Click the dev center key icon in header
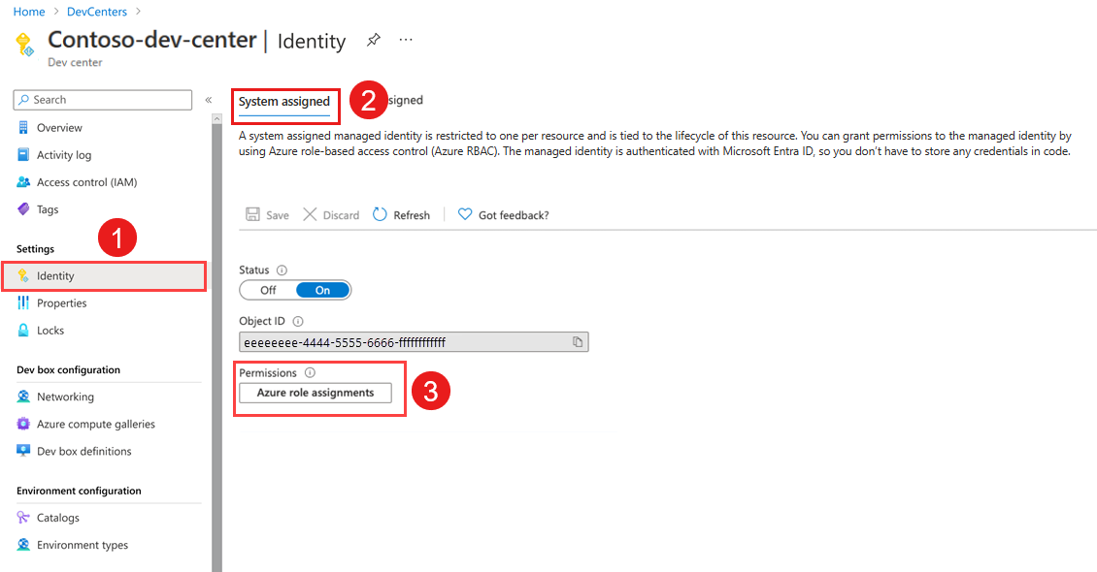 pyautogui.click(x=24, y=44)
